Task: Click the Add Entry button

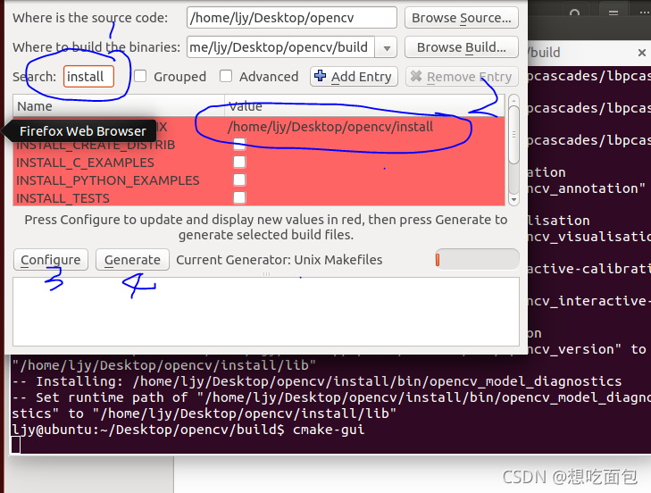Action: coord(354,77)
